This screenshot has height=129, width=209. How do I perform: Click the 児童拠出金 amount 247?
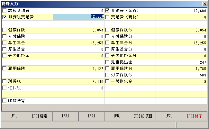click(181, 62)
